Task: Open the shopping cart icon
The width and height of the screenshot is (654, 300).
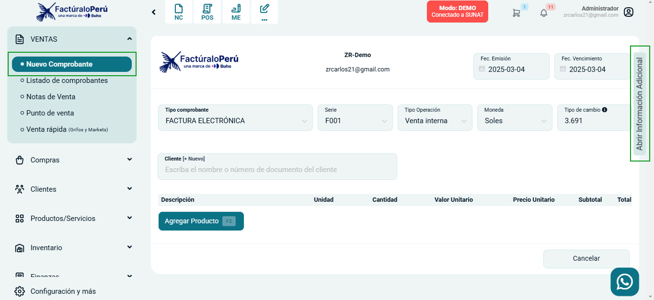Action: point(516,13)
